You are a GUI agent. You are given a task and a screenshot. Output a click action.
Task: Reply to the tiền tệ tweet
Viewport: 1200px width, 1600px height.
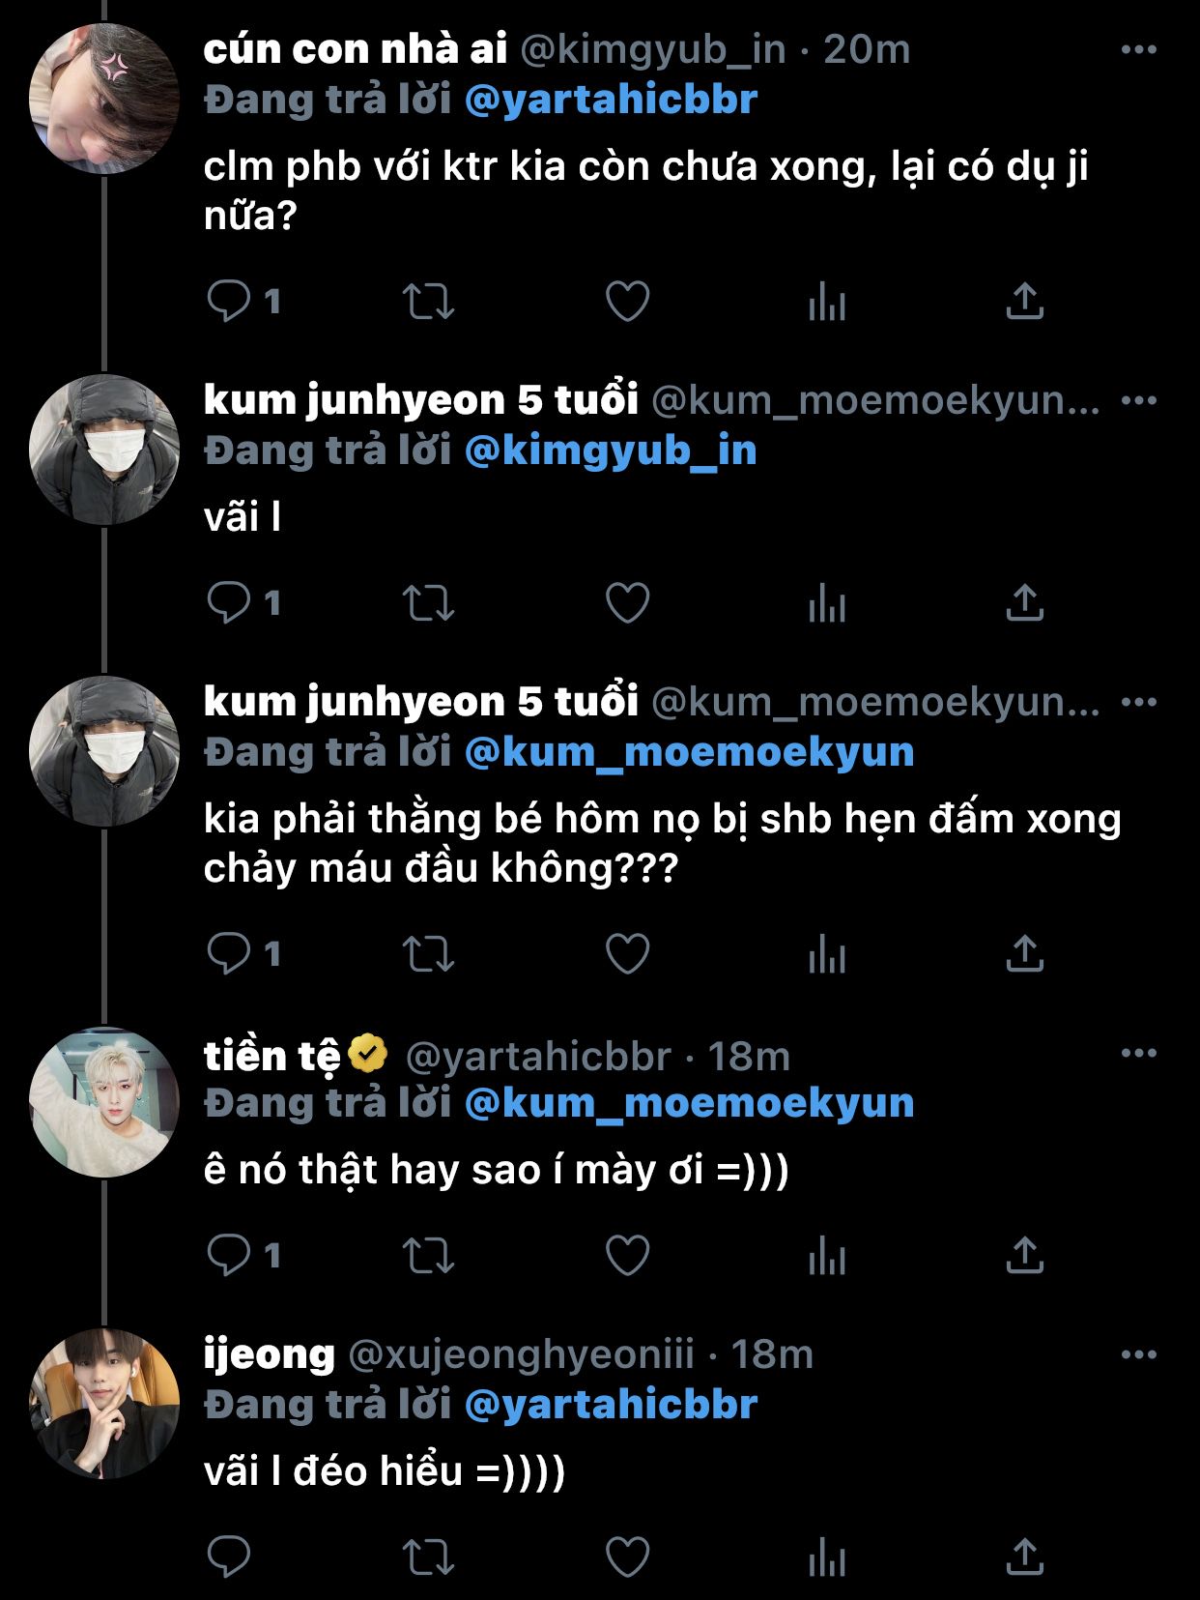click(x=229, y=1256)
